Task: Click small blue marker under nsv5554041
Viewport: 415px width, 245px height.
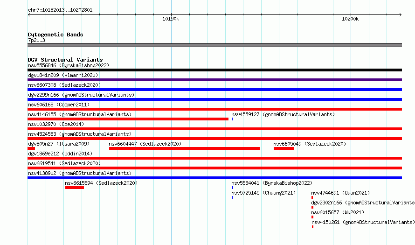Action: pos(232,188)
